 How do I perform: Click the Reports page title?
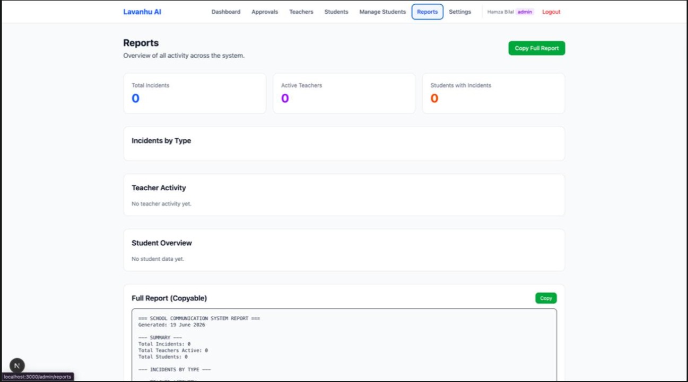click(141, 43)
